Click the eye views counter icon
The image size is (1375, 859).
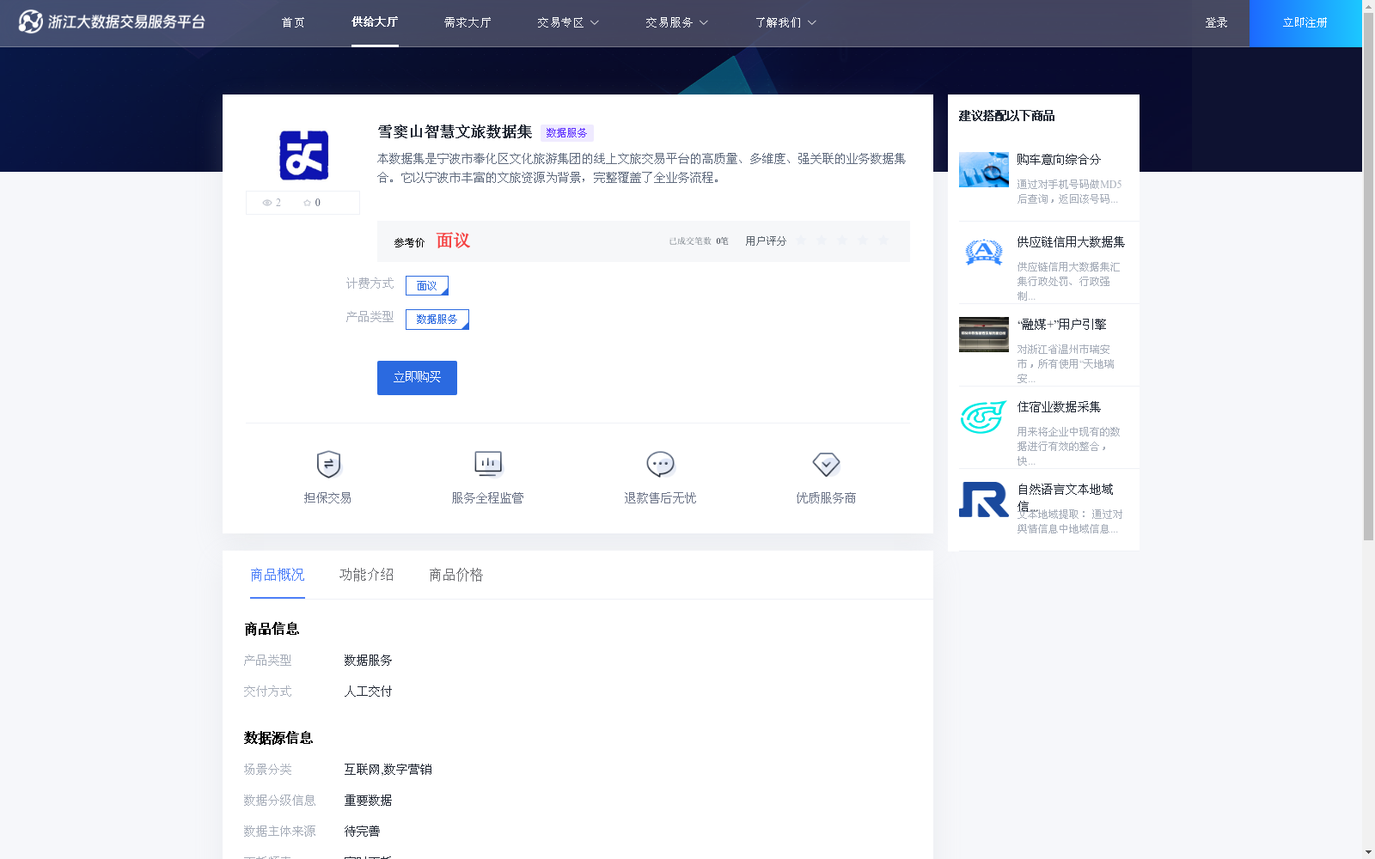point(267,203)
